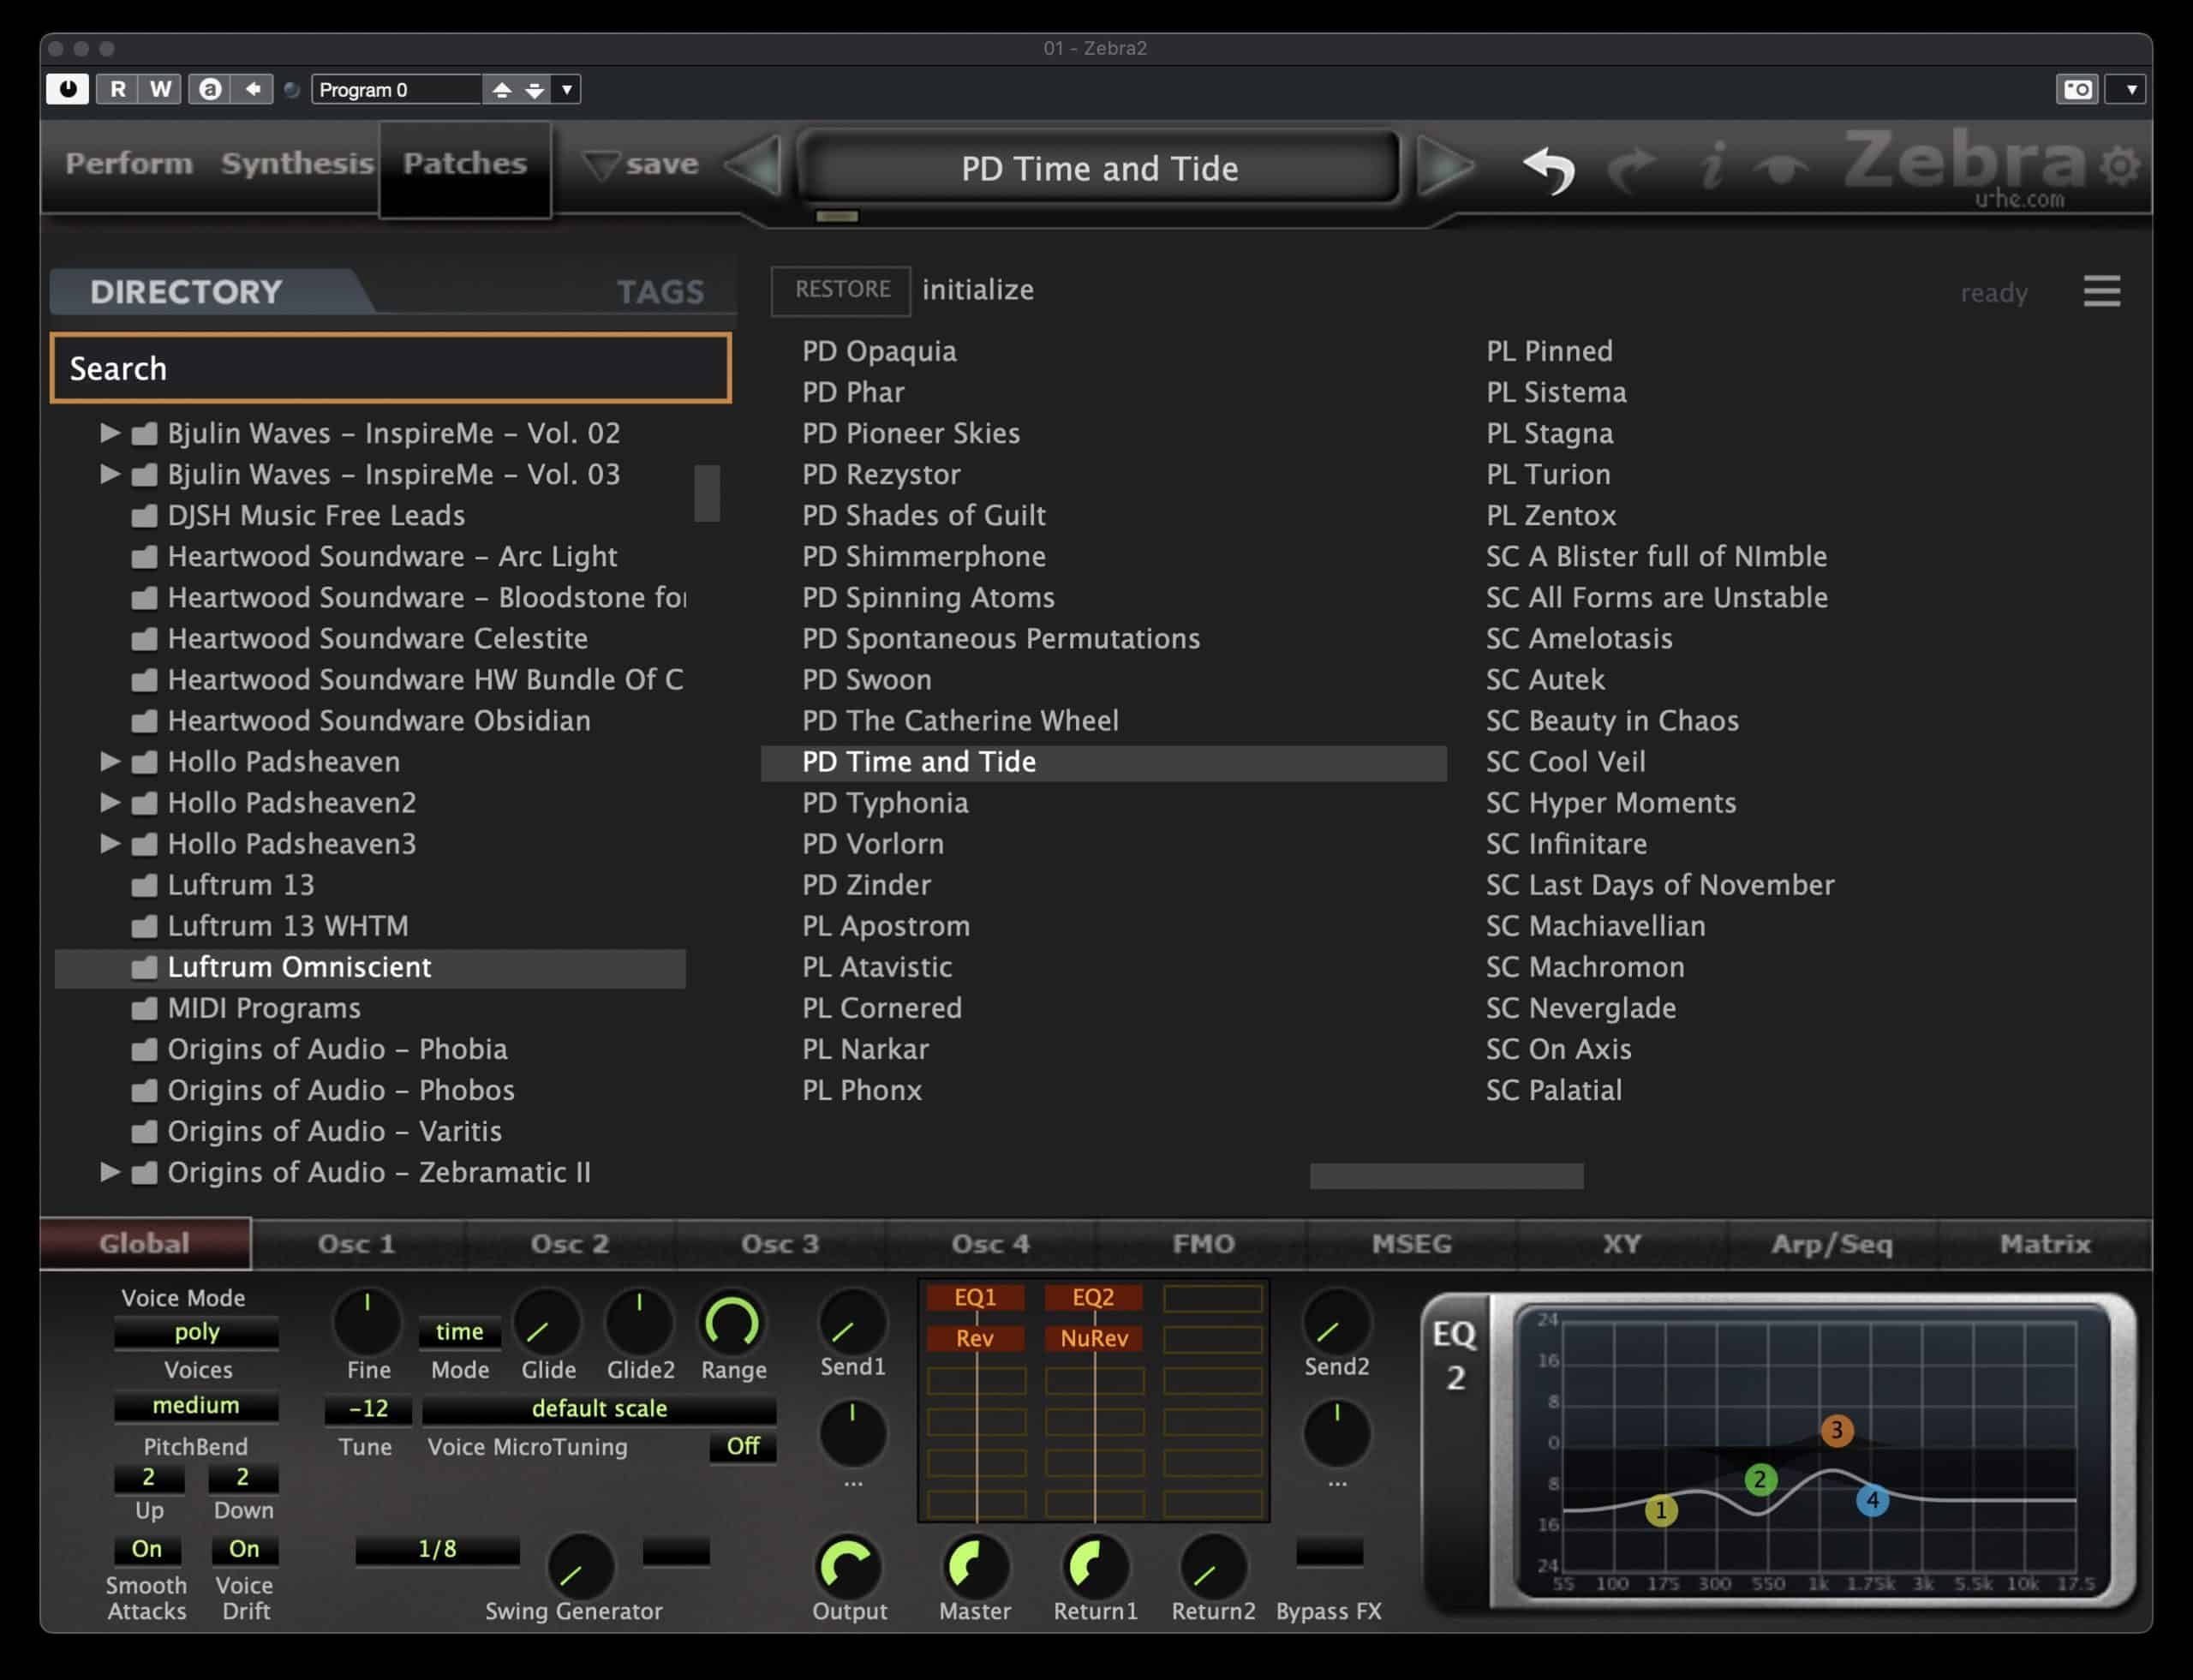
Task: Select patch PD Swoon
Action: [x=867, y=680]
